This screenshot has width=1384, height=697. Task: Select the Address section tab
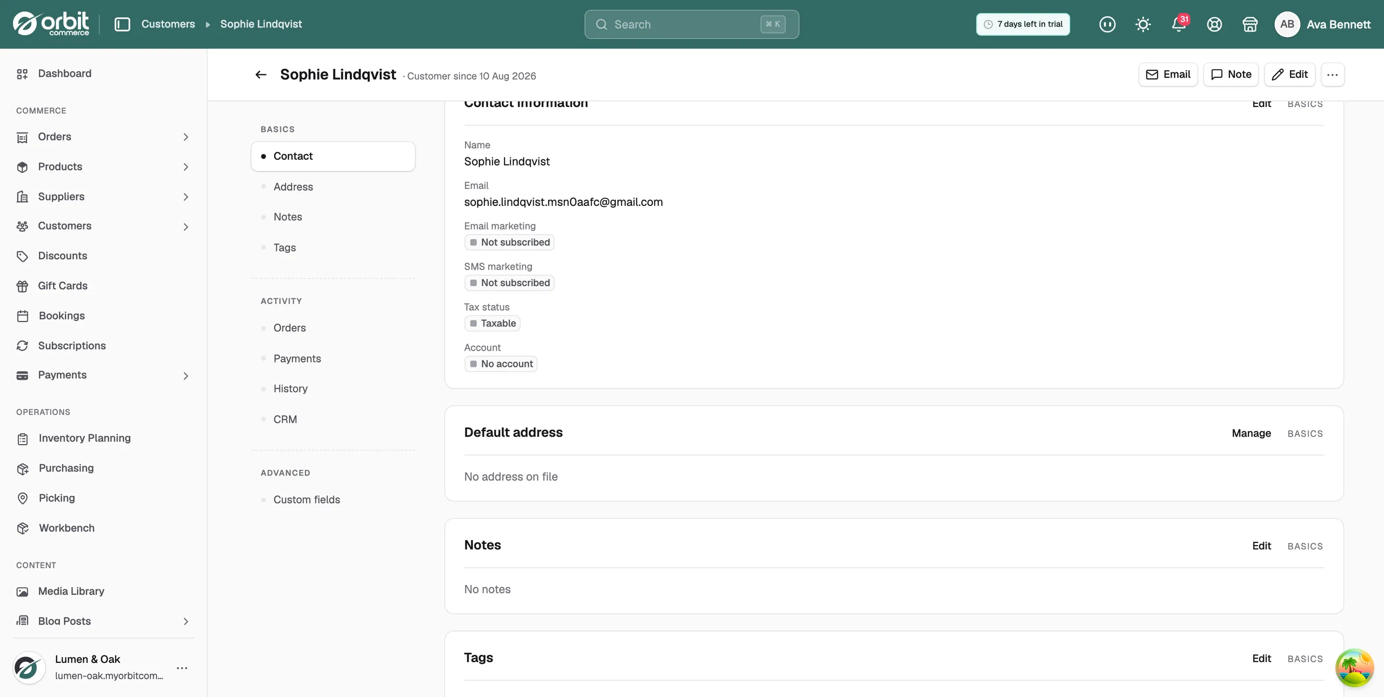coord(333,187)
